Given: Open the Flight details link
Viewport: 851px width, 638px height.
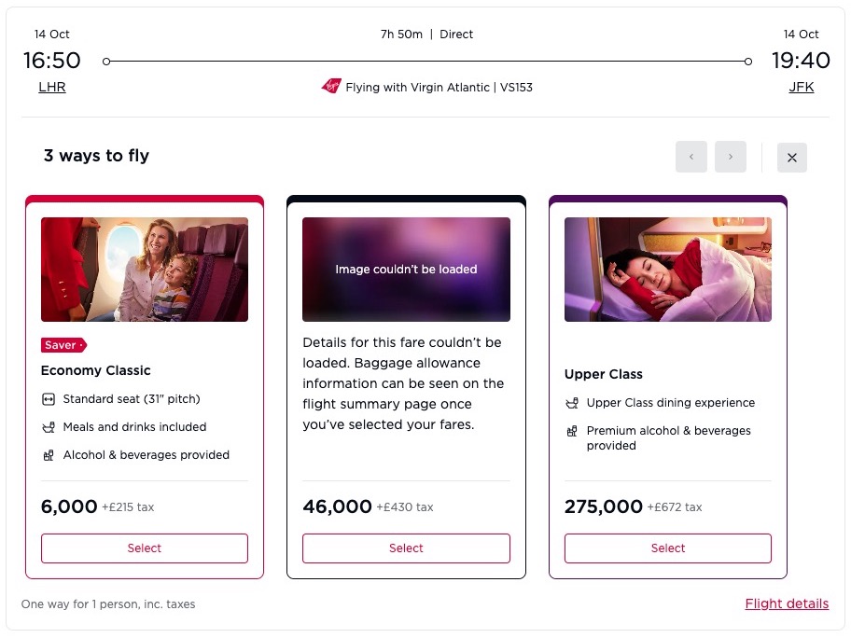Looking at the screenshot, I should pos(787,603).
